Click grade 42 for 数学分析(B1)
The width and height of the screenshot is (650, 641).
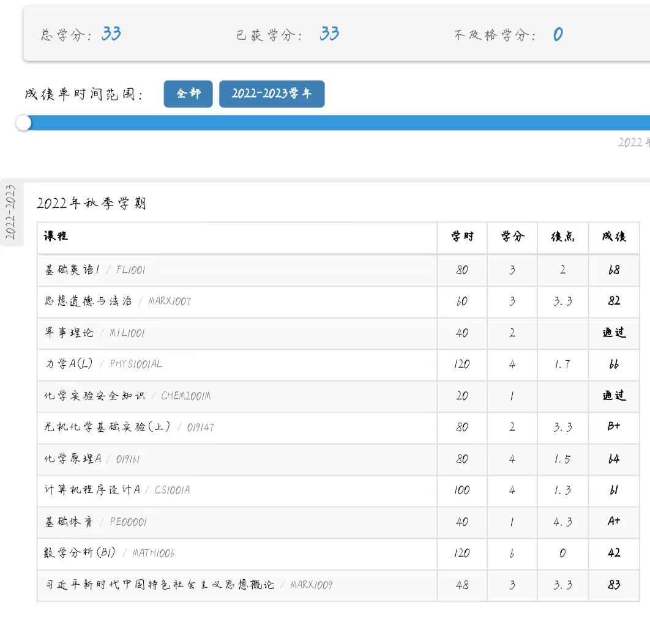614,553
